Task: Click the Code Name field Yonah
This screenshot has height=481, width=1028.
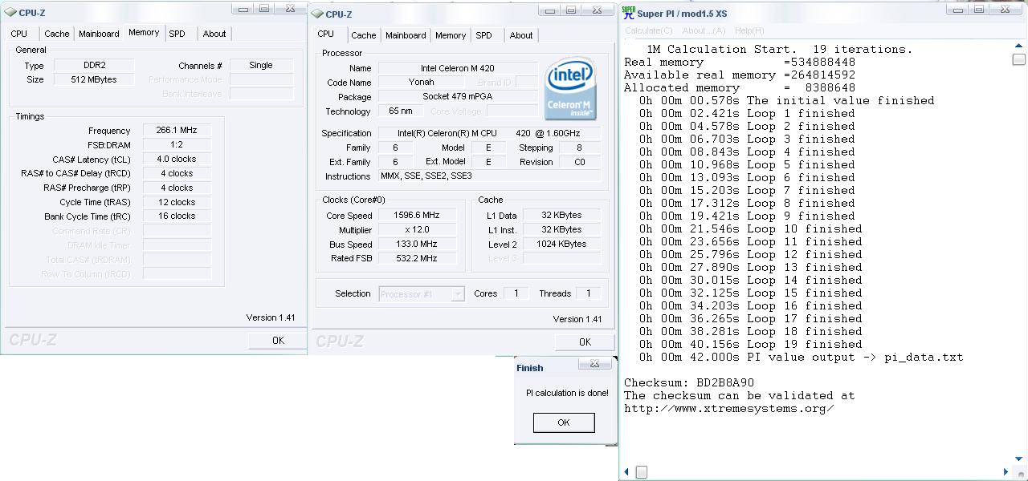Action: 422,82
